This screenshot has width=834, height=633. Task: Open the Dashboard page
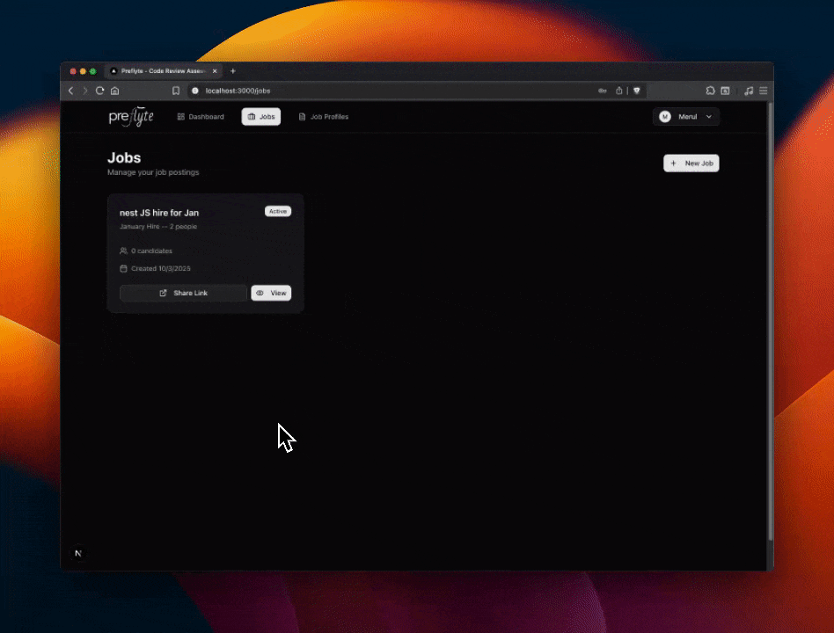(x=201, y=117)
